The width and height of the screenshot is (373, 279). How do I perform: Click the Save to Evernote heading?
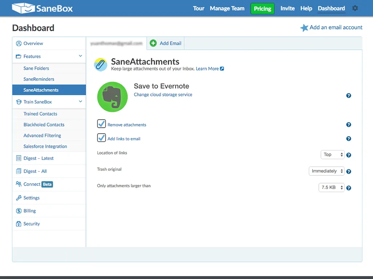point(161,86)
